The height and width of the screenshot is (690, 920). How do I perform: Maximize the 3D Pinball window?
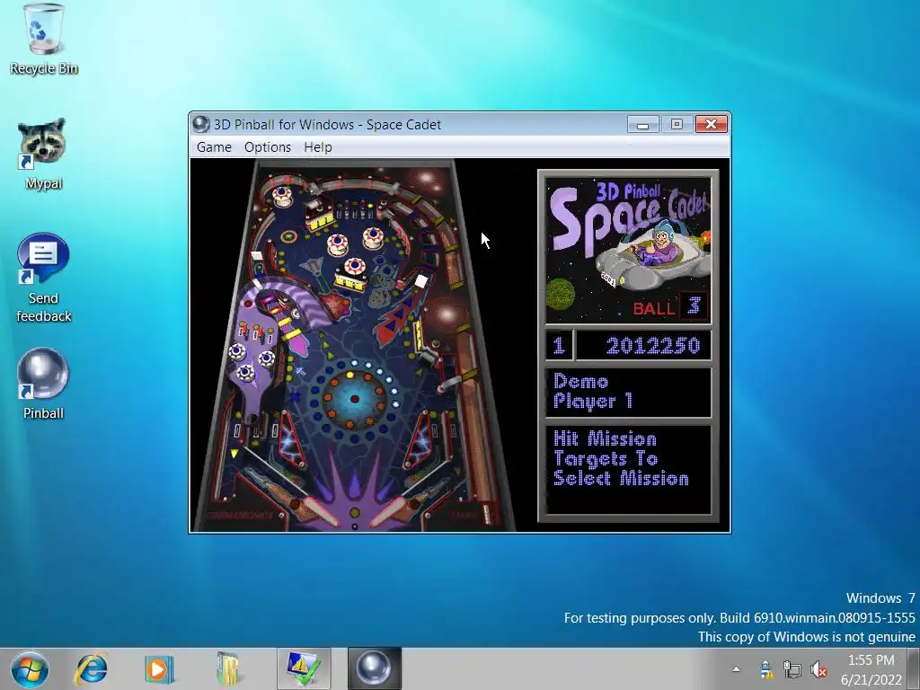tap(677, 124)
